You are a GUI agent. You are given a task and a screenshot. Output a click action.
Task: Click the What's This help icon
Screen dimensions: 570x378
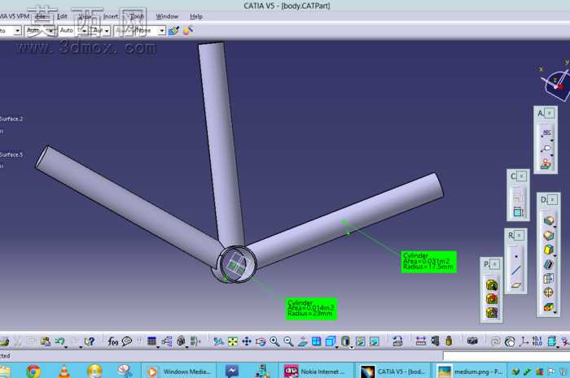pyautogui.click(x=90, y=341)
